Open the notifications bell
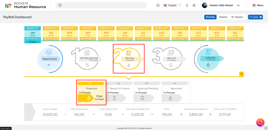This screenshot has width=268, height=130. click(187, 5)
